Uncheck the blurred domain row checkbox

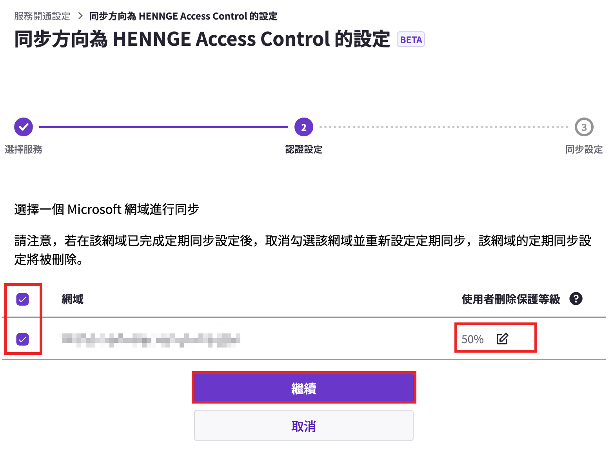[23, 339]
